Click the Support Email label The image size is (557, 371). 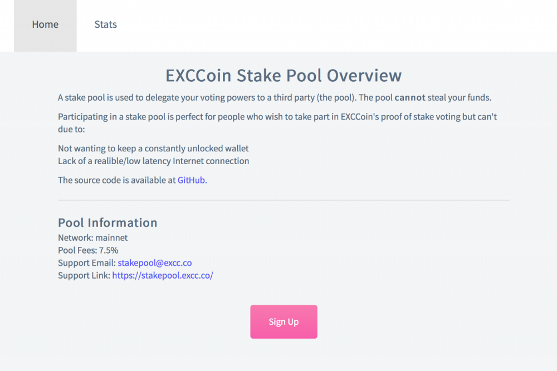pyautogui.click(x=87, y=263)
